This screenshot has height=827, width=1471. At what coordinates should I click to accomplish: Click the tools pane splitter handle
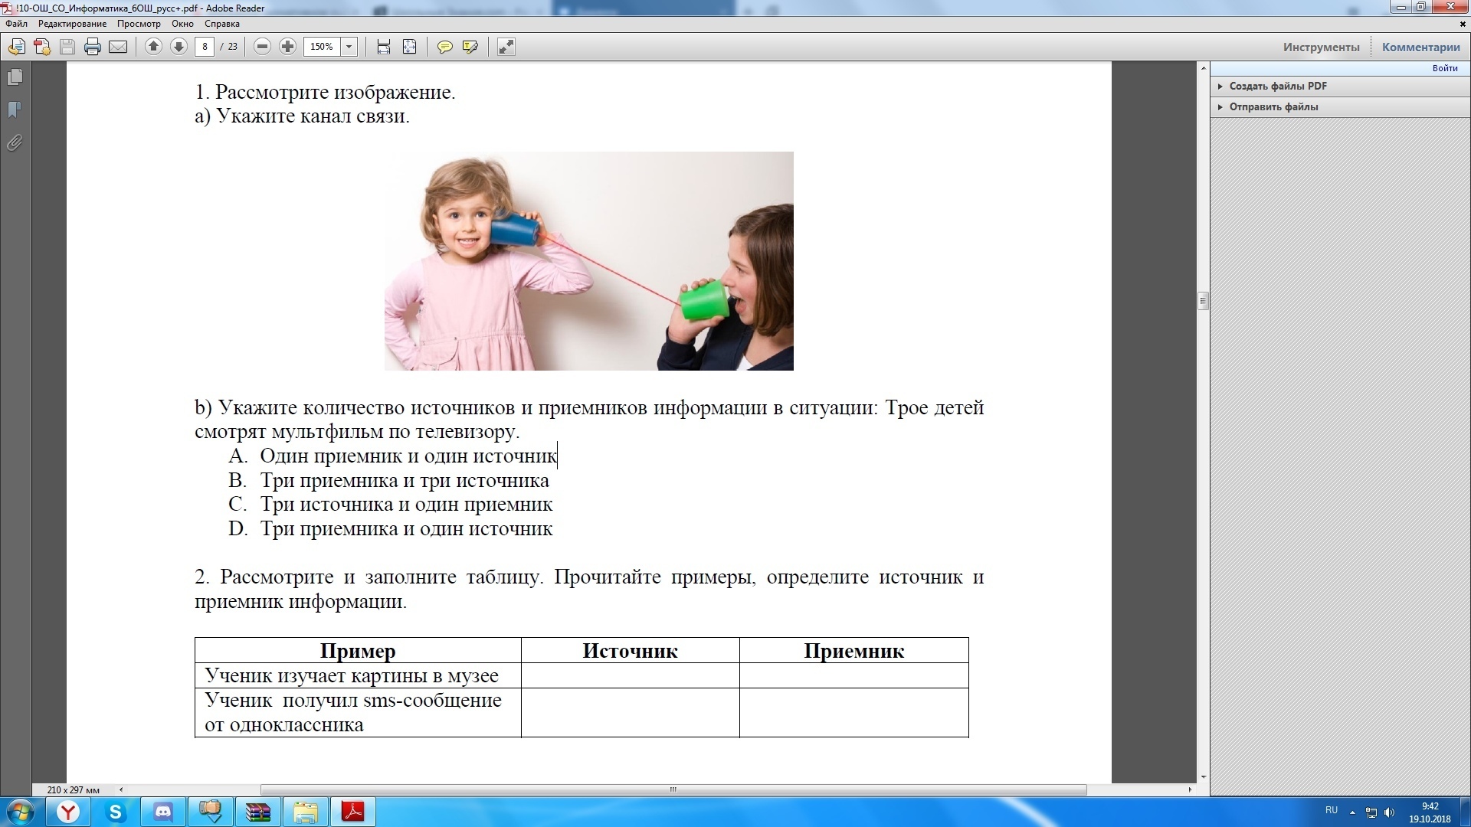click(x=1203, y=301)
